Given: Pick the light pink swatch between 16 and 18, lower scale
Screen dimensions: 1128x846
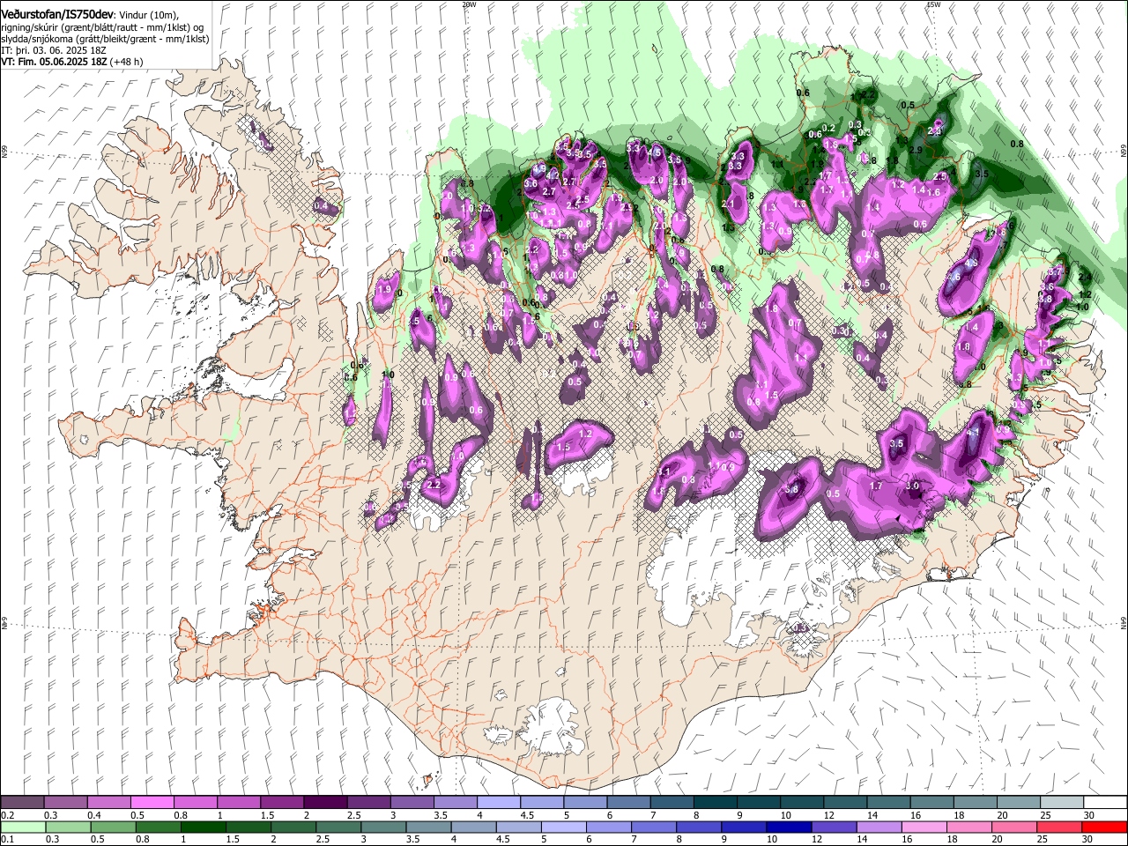Looking at the screenshot, I should click(925, 827).
